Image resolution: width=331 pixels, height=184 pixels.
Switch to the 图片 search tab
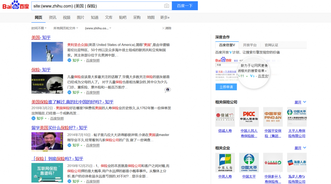click(x=80, y=17)
